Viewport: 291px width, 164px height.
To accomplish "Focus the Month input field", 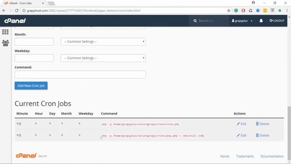I will click(x=34, y=41).
